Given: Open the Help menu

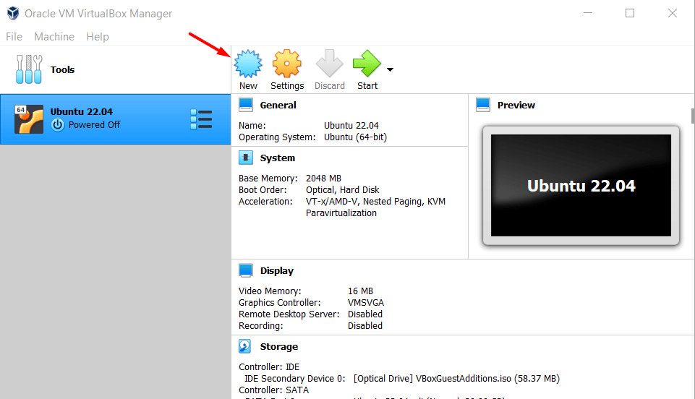Looking at the screenshot, I should pyautogui.click(x=98, y=37).
